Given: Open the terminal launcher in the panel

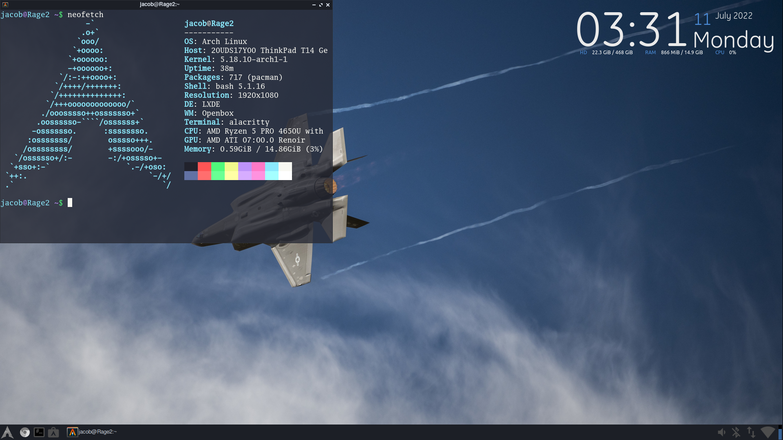Looking at the screenshot, I should 39,432.
